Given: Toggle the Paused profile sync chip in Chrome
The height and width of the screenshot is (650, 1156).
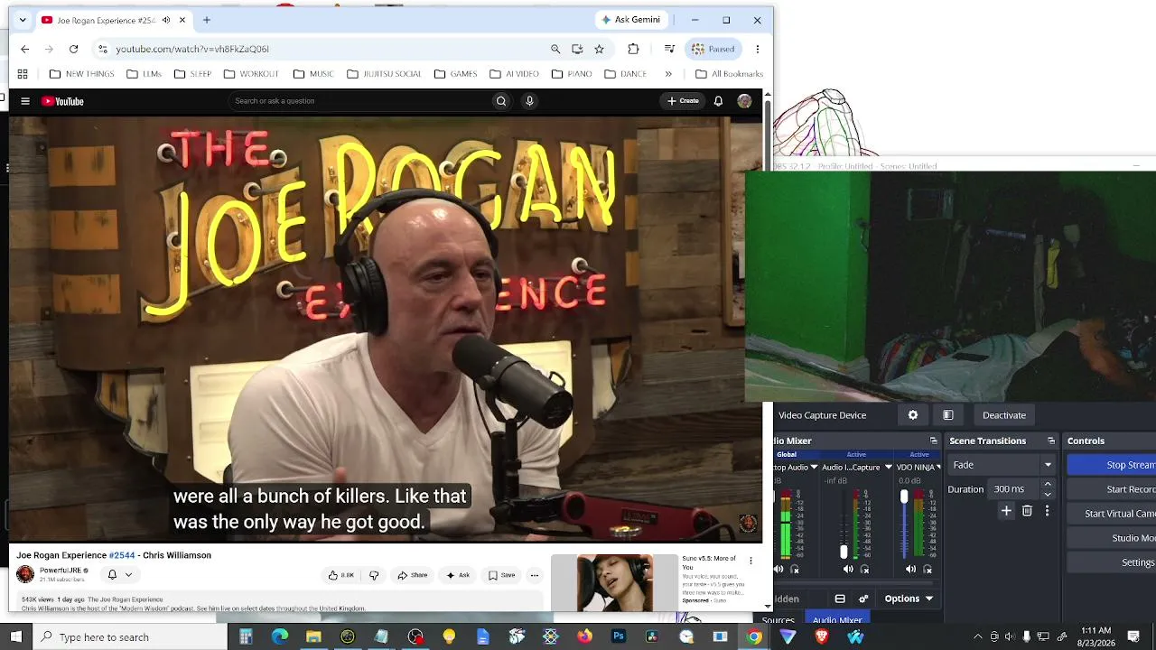Looking at the screenshot, I should pyautogui.click(x=713, y=49).
